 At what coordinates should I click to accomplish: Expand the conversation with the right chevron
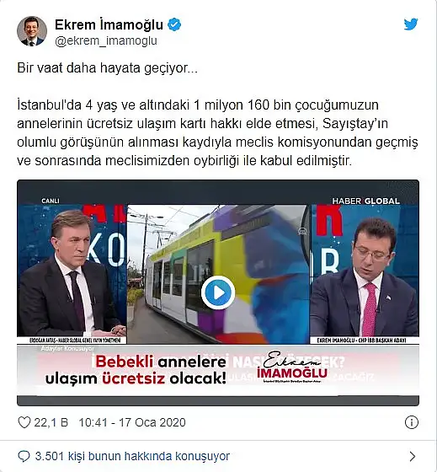point(413,456)
